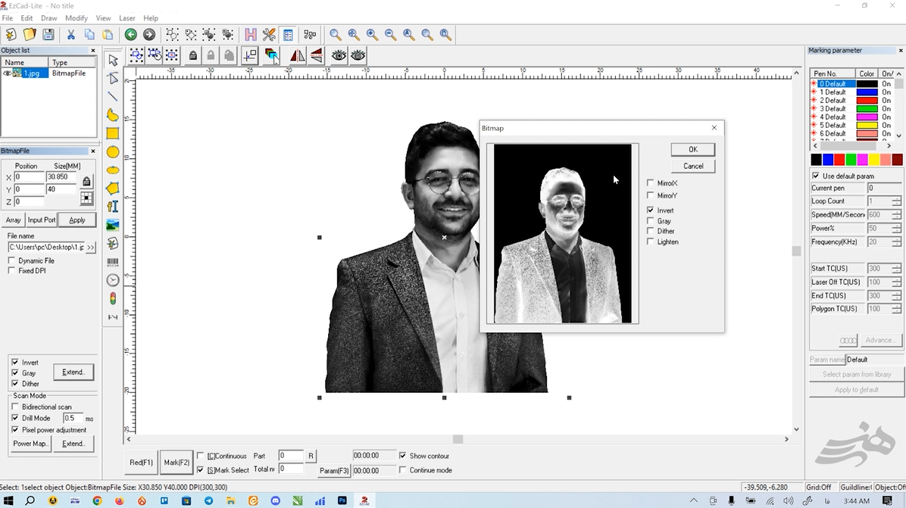Click the Save file icon
Viewport: 906px width, 508px height.
tap(48, 35)
